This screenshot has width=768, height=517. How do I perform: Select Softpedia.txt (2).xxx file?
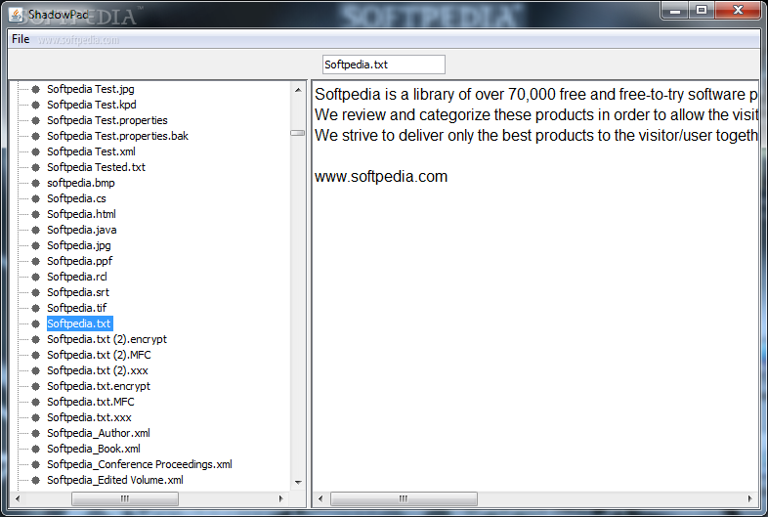pos(98,371)
